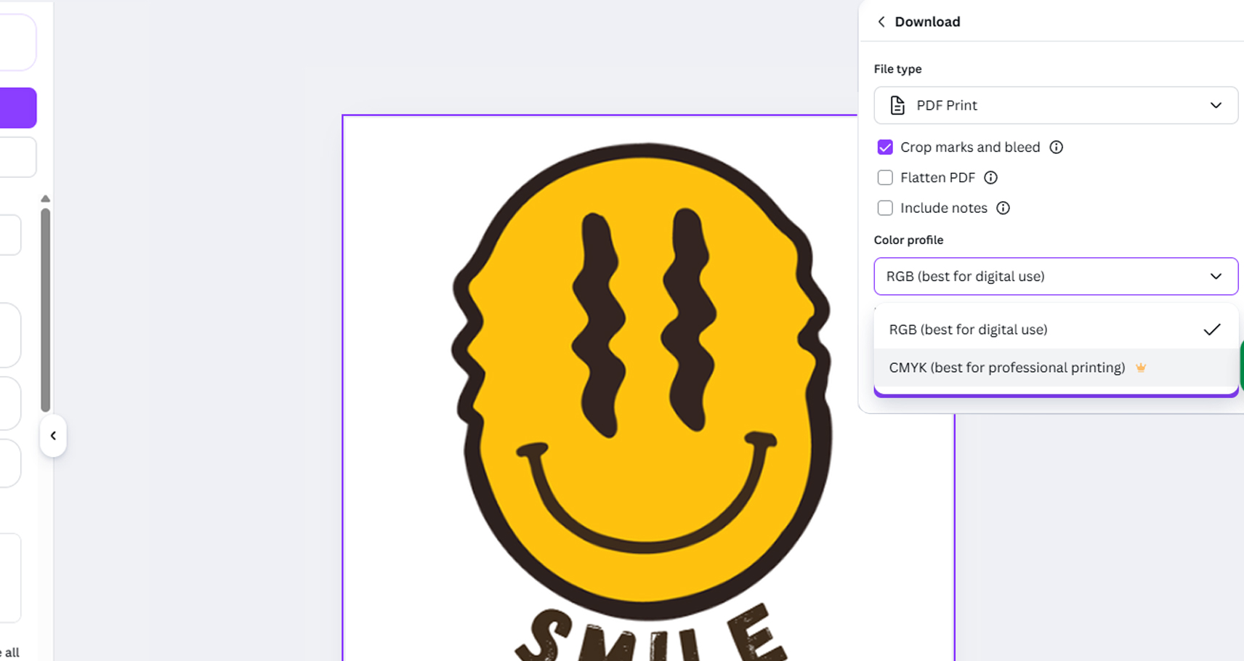Collapse the left side panel with chevron

(x=53, y=436)
